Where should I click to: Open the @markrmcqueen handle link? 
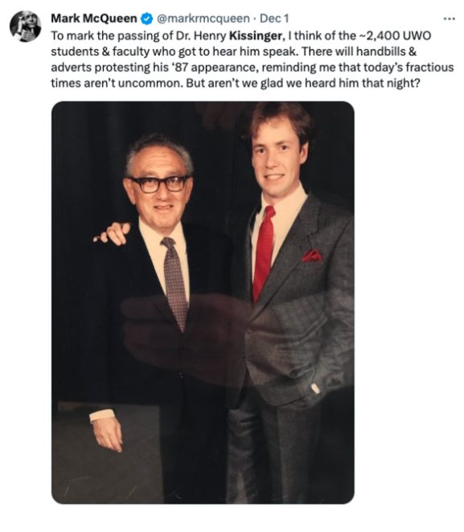click(x=203, y=18)
